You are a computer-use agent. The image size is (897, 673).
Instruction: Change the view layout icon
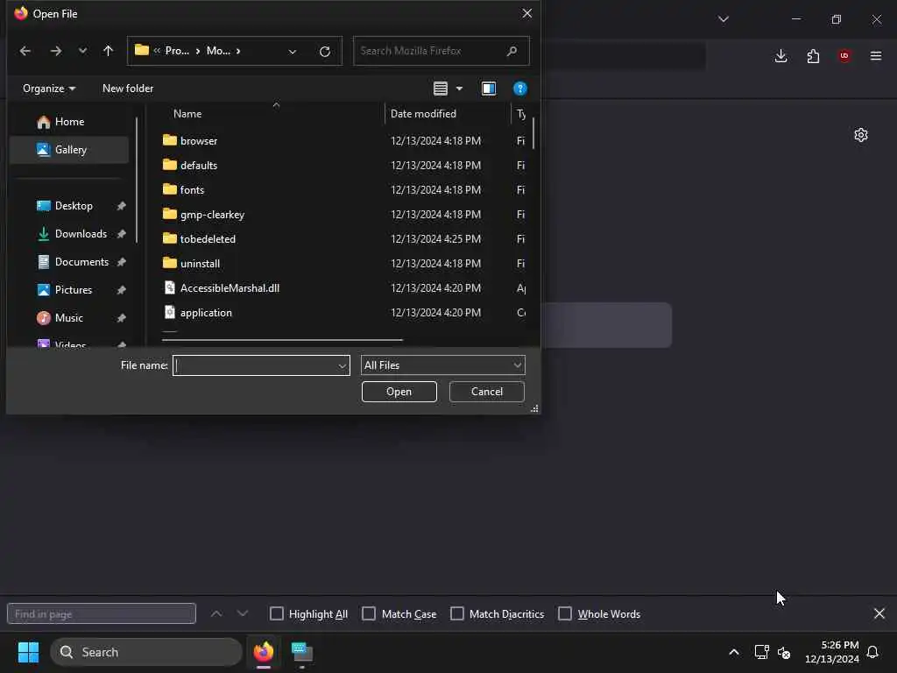(x=441, y=89)
